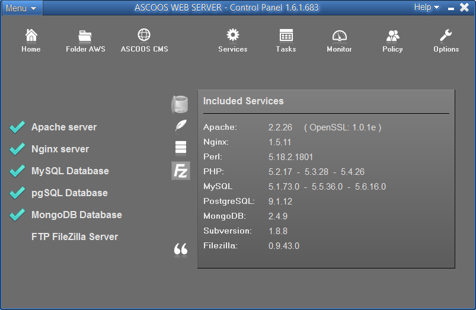Image resolution: width=476 pixels, height=310 pixels.
Task: Toggle the pgSQL Database checkmark
Action: [x=17, y=193]
